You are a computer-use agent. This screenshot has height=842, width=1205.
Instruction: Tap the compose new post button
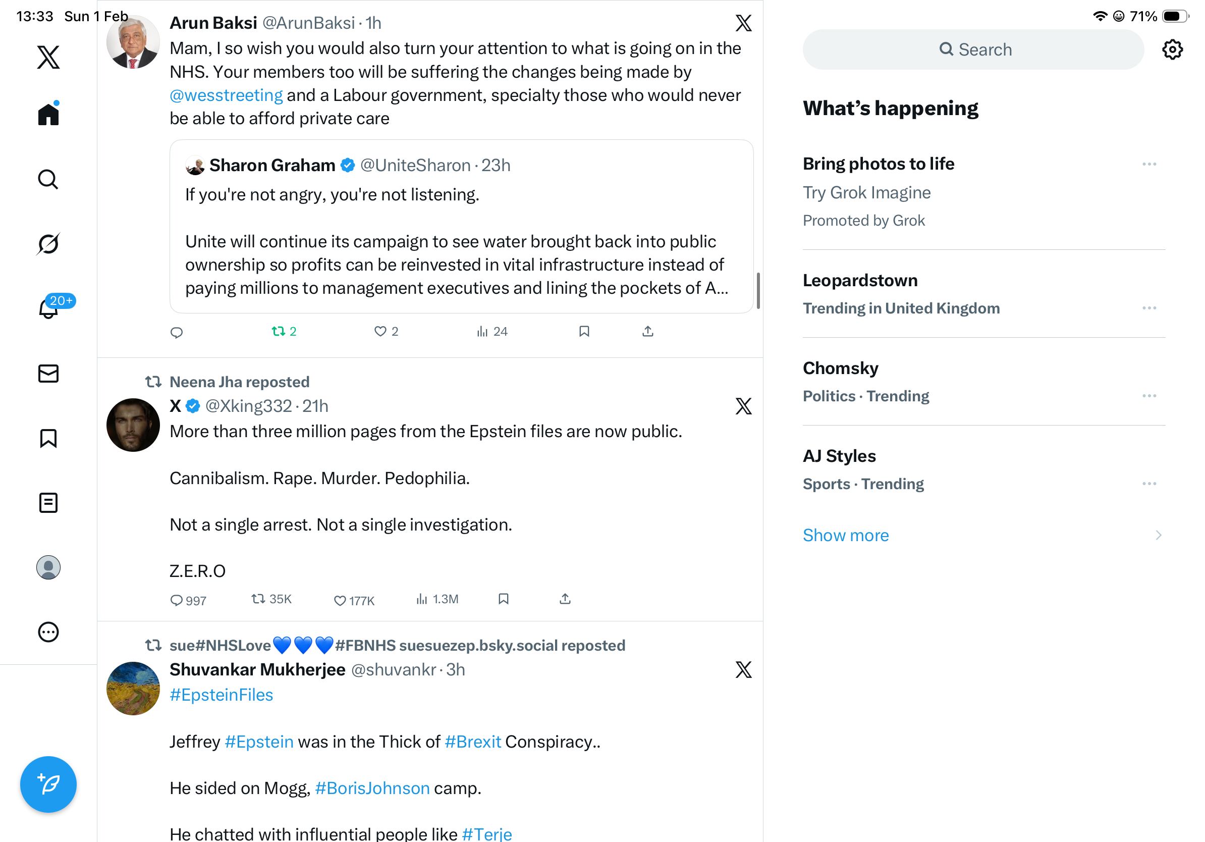coord(48,784)
